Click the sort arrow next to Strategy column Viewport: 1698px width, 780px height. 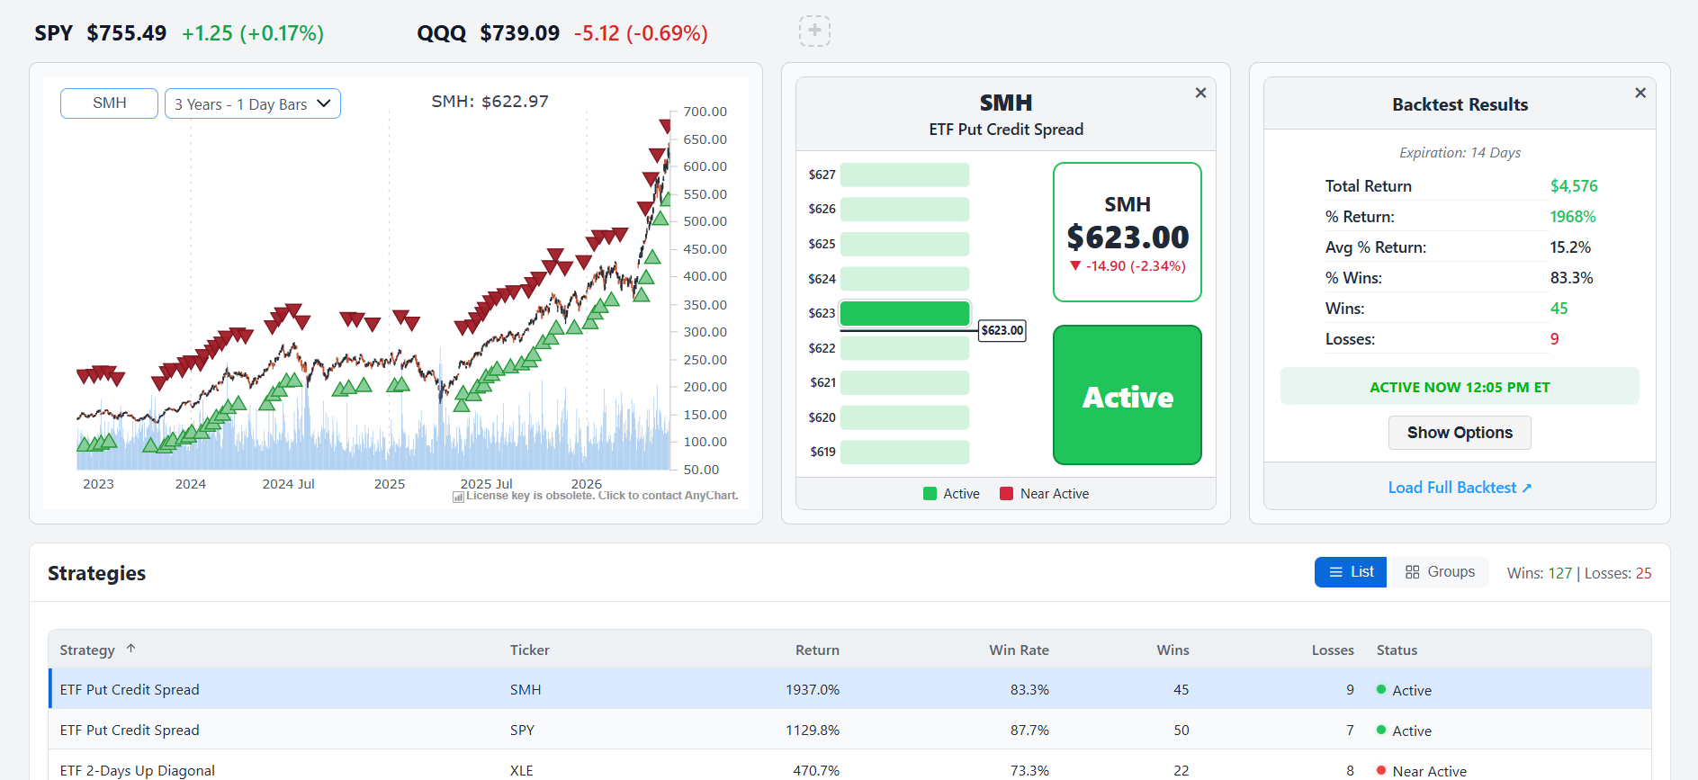[x=131, y=649]
